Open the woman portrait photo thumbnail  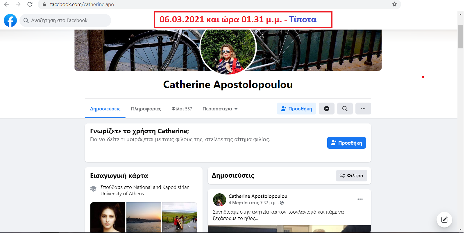108,217
